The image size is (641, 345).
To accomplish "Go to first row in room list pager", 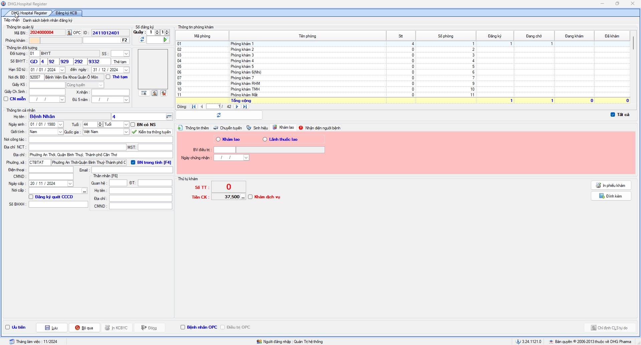I will point(194,107).
